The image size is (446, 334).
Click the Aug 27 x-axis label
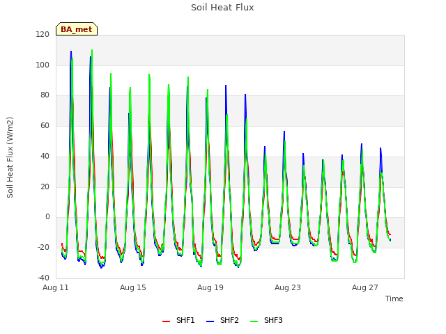tap(365, 287)
